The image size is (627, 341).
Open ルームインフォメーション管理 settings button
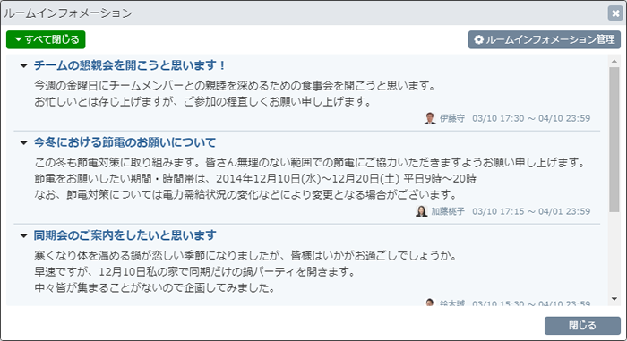545,39
